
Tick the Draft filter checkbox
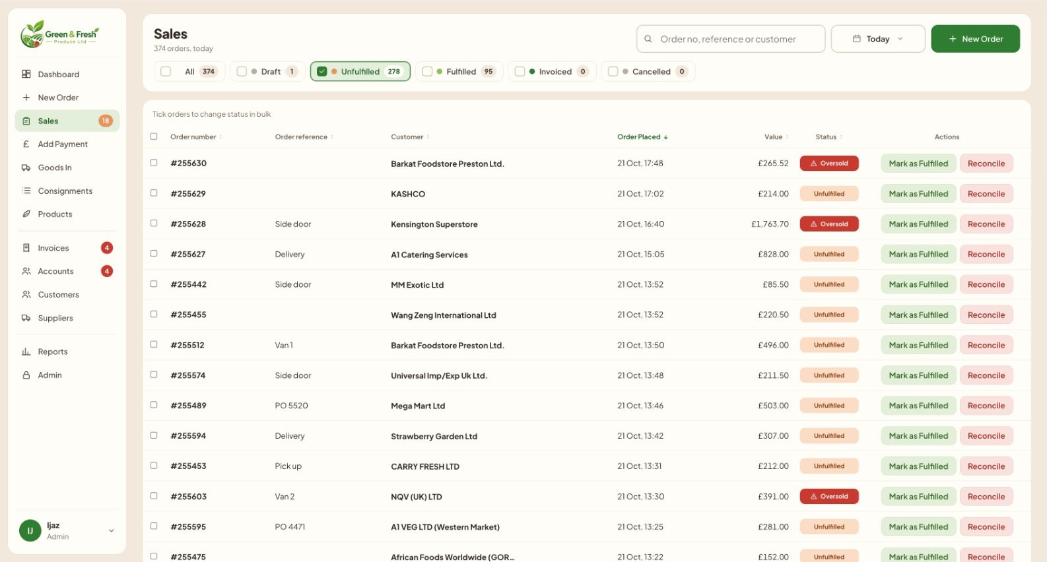pos(242,71)
